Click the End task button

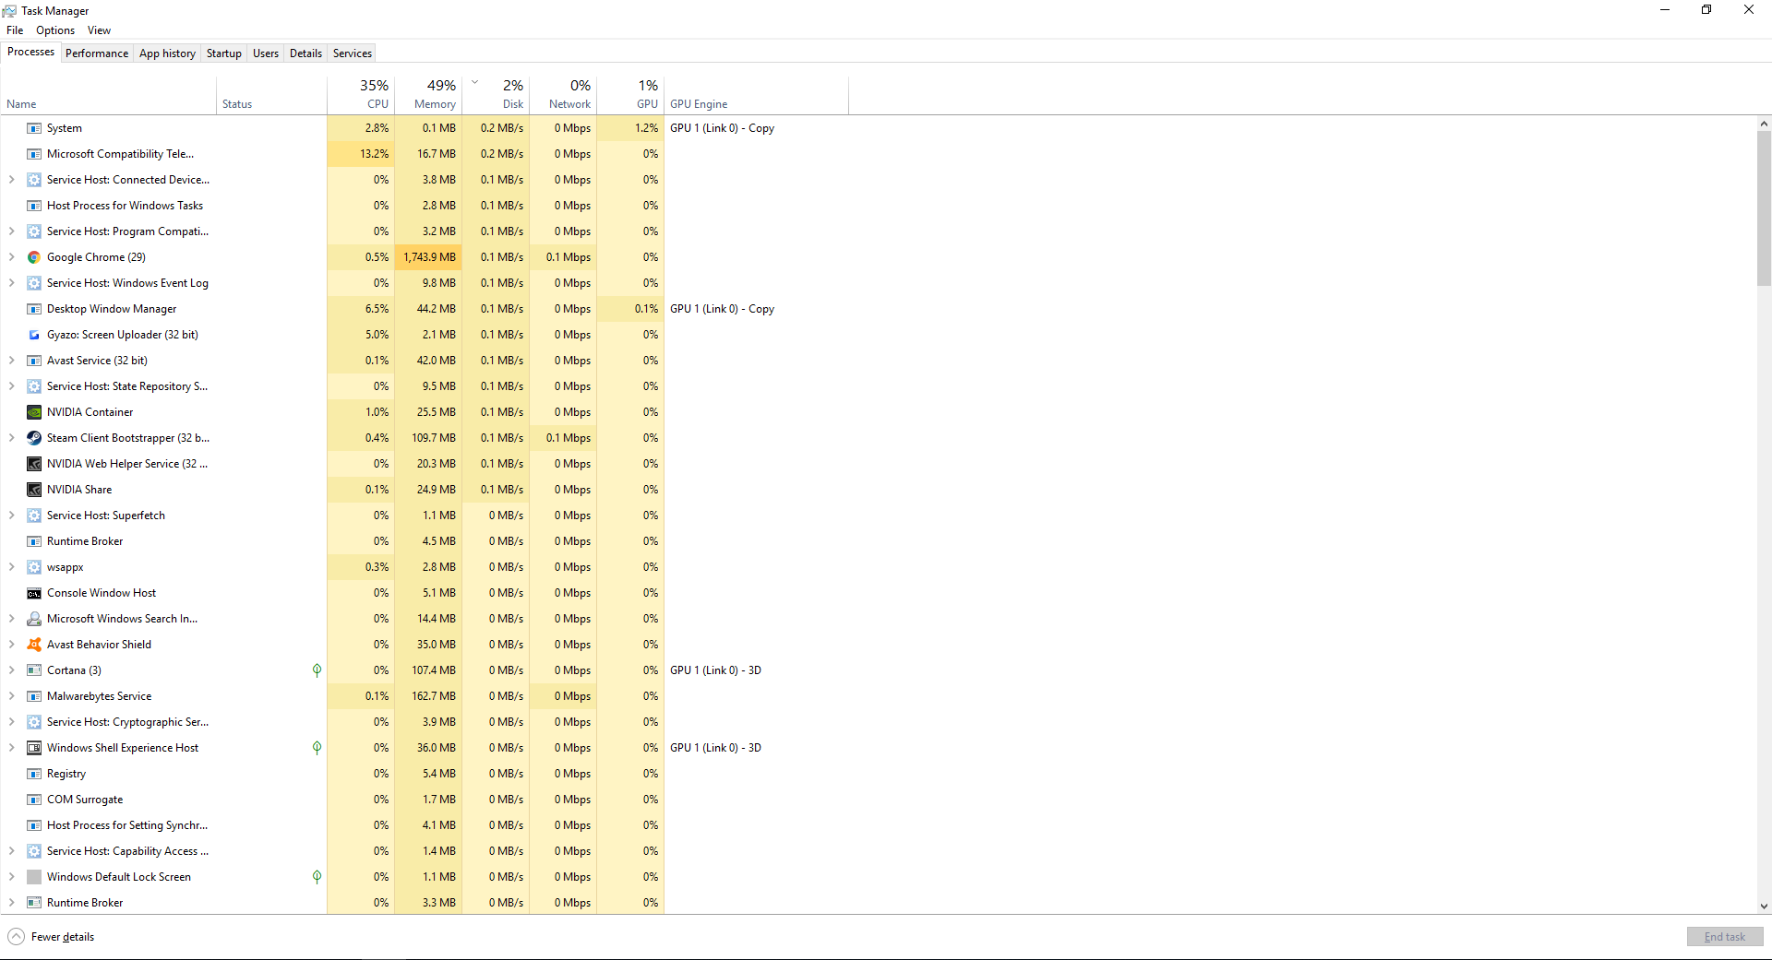coord(1725,937)
